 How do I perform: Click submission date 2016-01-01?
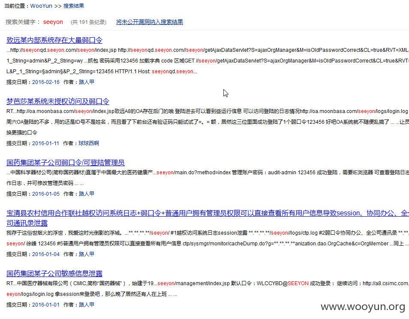[46, 305]
